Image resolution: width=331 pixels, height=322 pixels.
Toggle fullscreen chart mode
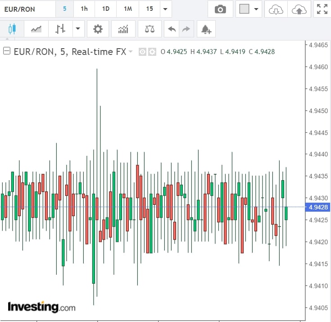322,9
